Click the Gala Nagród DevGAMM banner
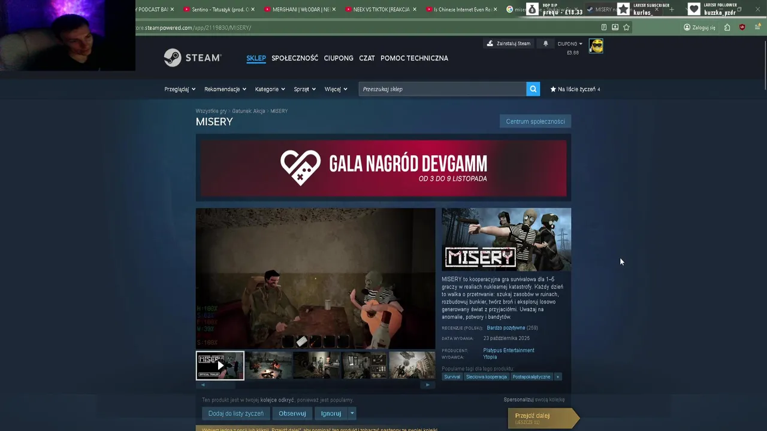This screenshot has height=431, width=767. [x=383, y=168]
